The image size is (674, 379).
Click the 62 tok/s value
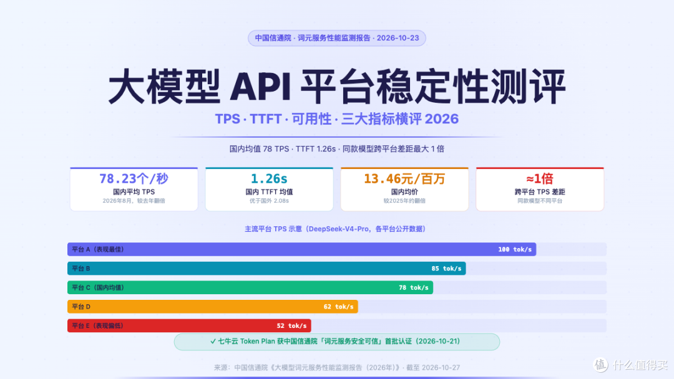coord(338,307)
